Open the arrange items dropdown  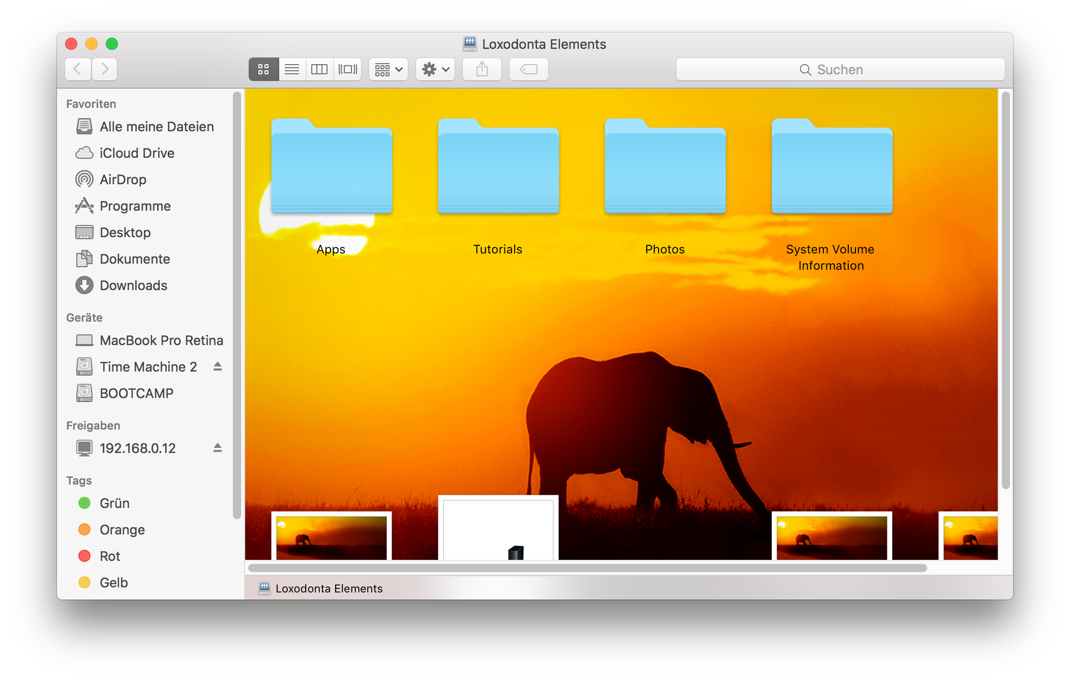coord(389,69)
